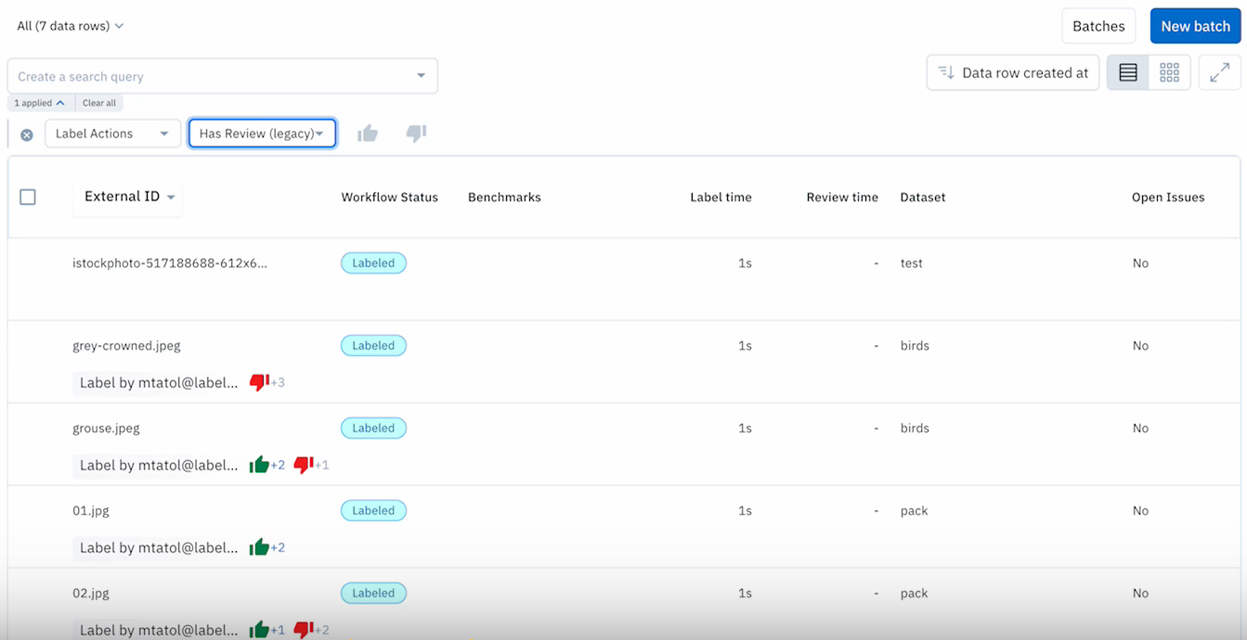This screenshot has height=640, width=1247.
Task: Click Labeled status badge of grouse.jpeg
Action: tap(373, 428)
